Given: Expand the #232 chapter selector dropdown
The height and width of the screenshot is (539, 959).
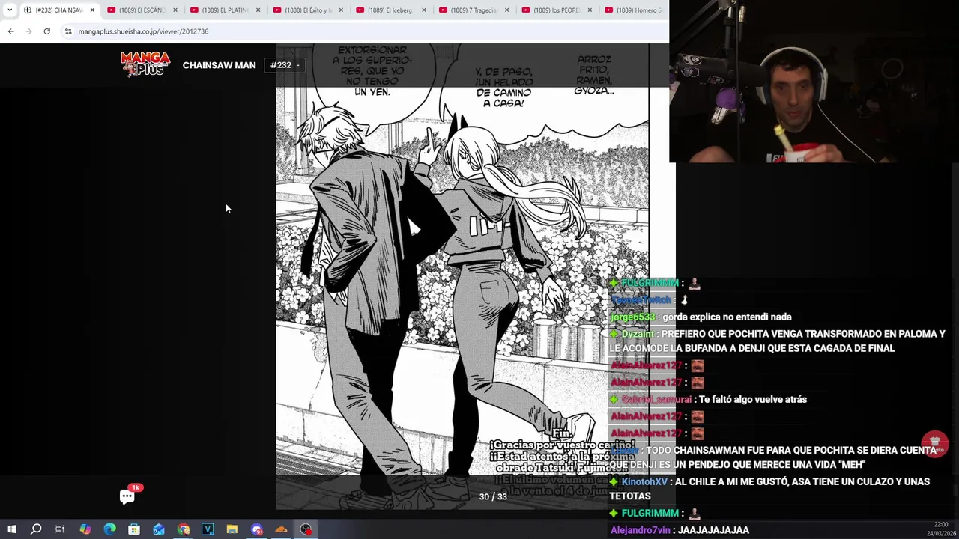Looking at the screenshot, I should (285, 65).
